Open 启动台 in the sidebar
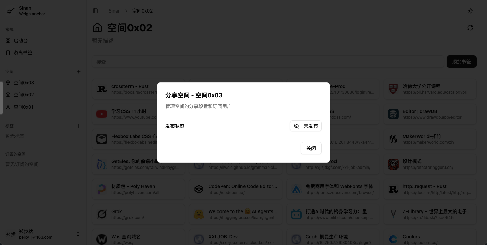 (43, 41)
